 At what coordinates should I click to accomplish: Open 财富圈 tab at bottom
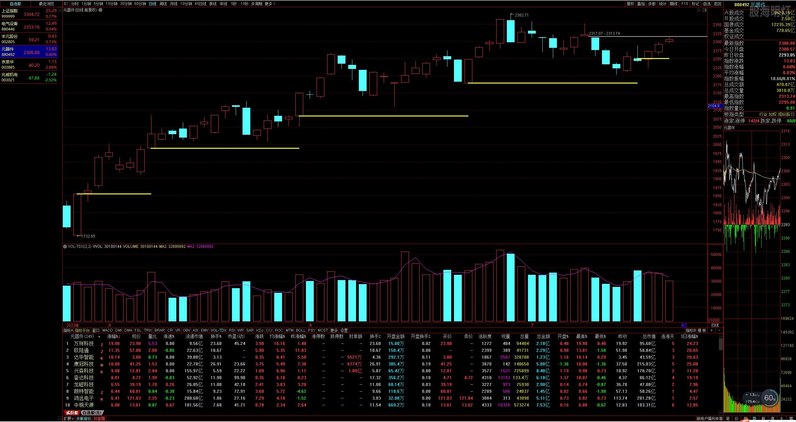[99, 419]
